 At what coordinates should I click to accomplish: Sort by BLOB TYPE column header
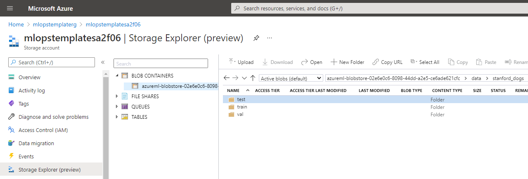pos(412,90)
